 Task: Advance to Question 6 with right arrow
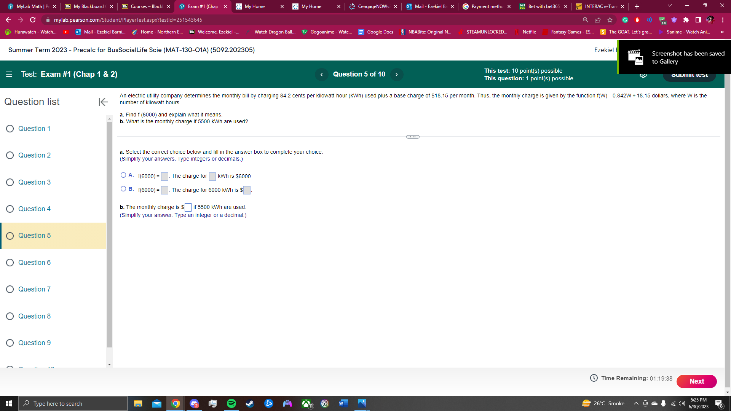397,74
